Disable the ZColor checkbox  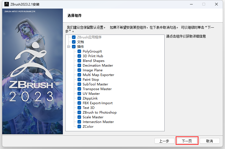[x=79, y=126]
